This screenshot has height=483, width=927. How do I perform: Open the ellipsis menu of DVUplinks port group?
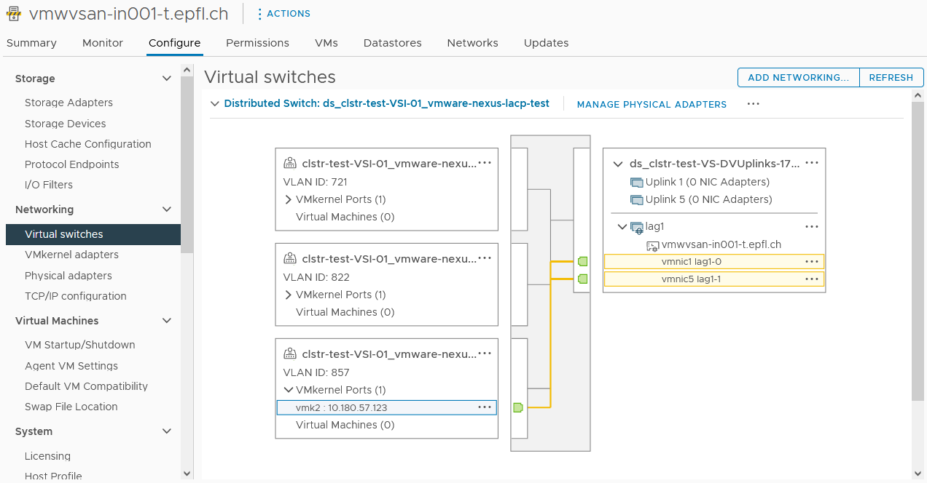811,164
